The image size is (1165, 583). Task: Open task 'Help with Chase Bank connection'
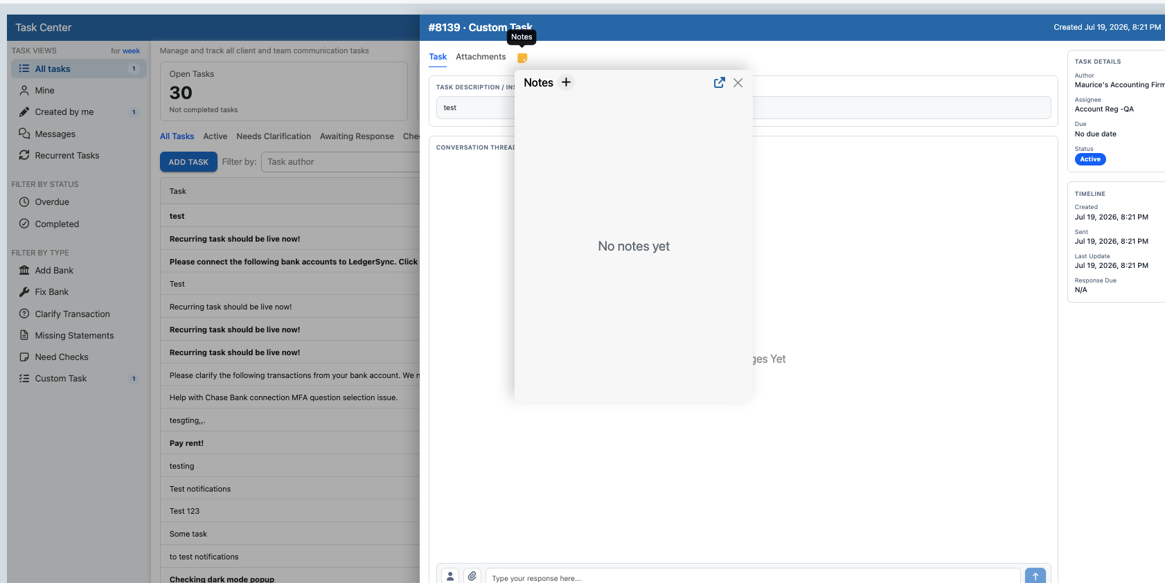click(290, 397)
